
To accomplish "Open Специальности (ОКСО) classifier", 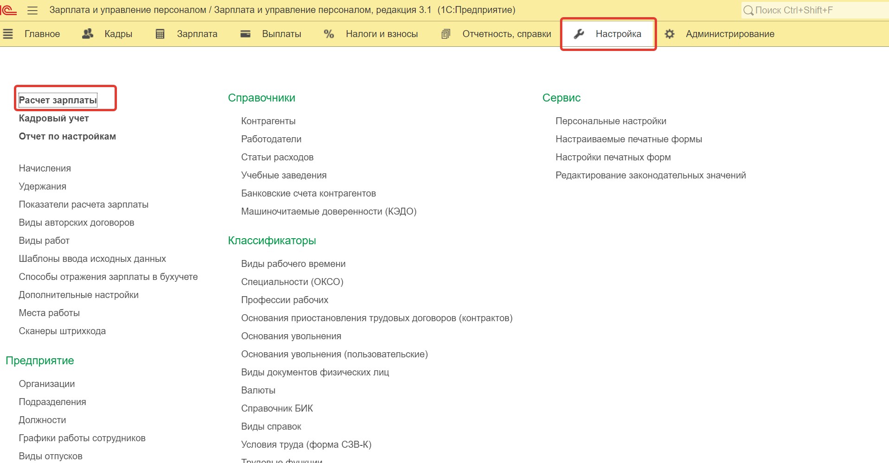I will coord(292,282).
